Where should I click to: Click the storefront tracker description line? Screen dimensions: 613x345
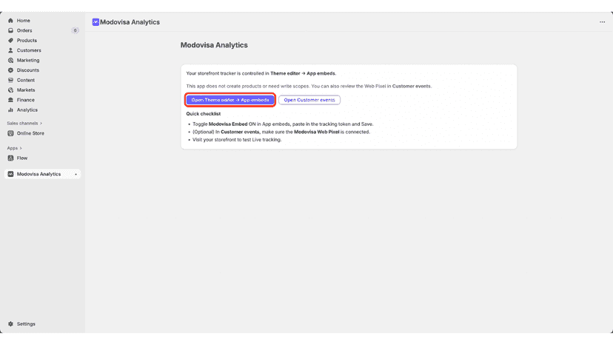point(261,73)
